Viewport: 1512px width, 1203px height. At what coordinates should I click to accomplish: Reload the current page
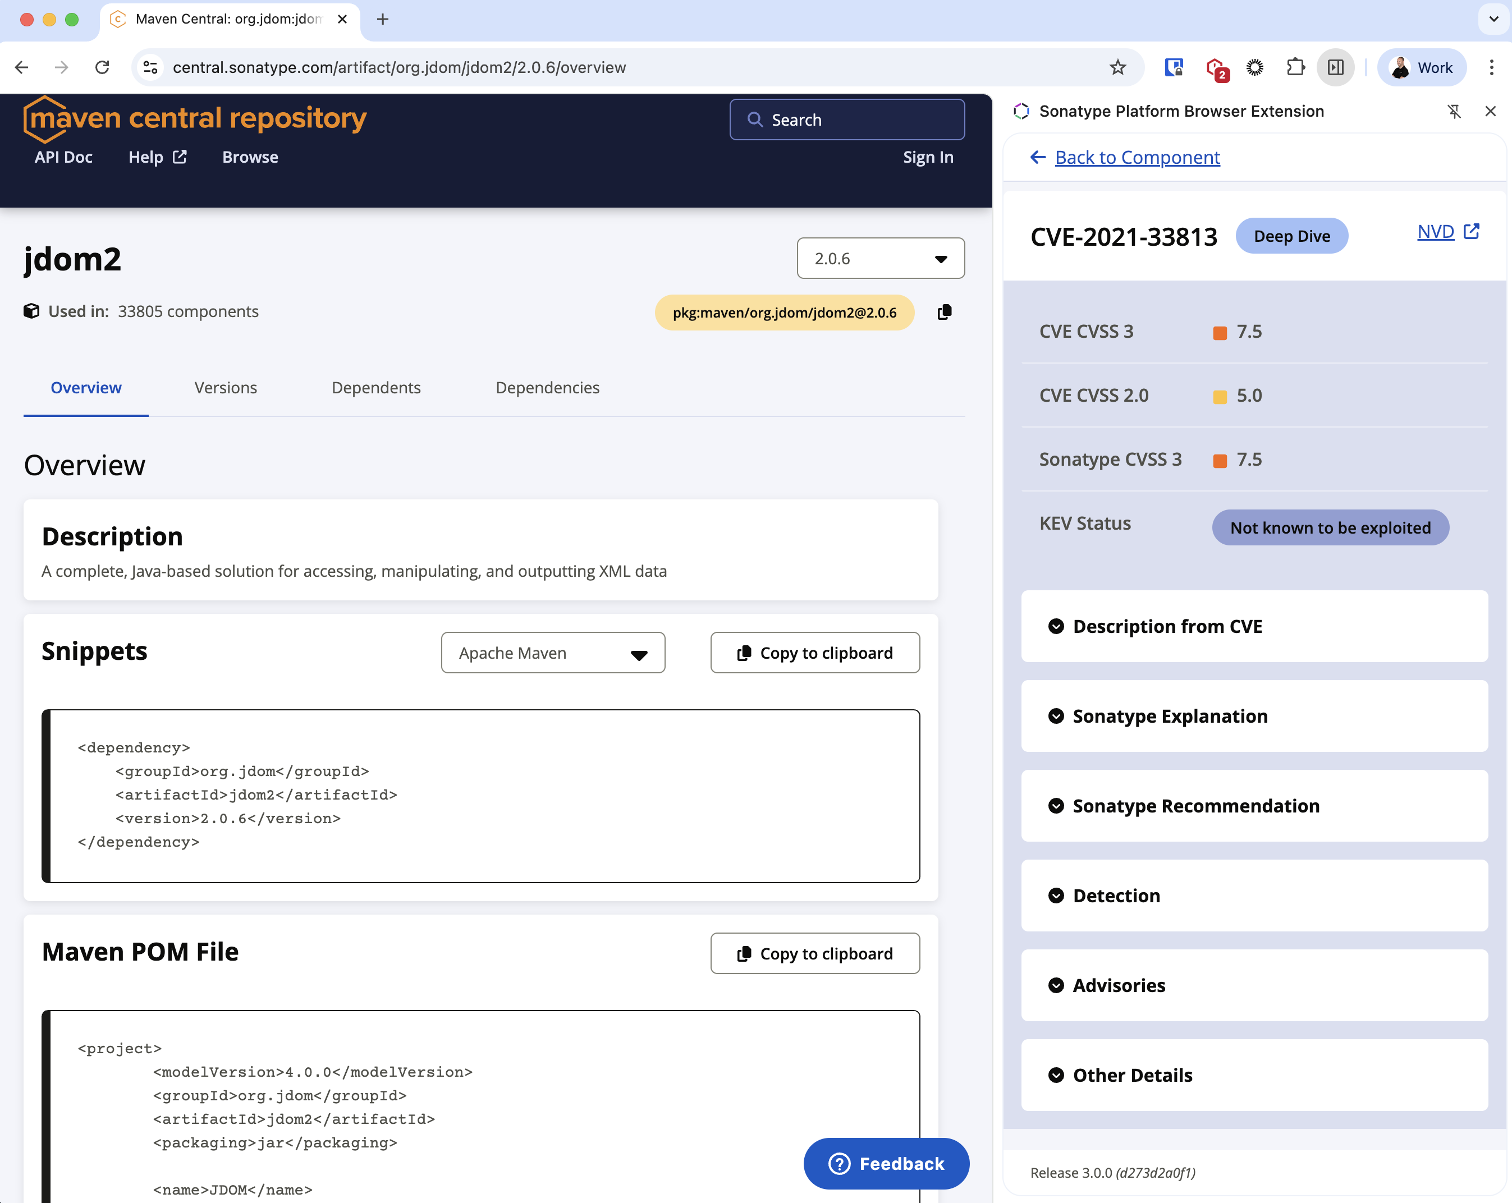coord(102,67)
